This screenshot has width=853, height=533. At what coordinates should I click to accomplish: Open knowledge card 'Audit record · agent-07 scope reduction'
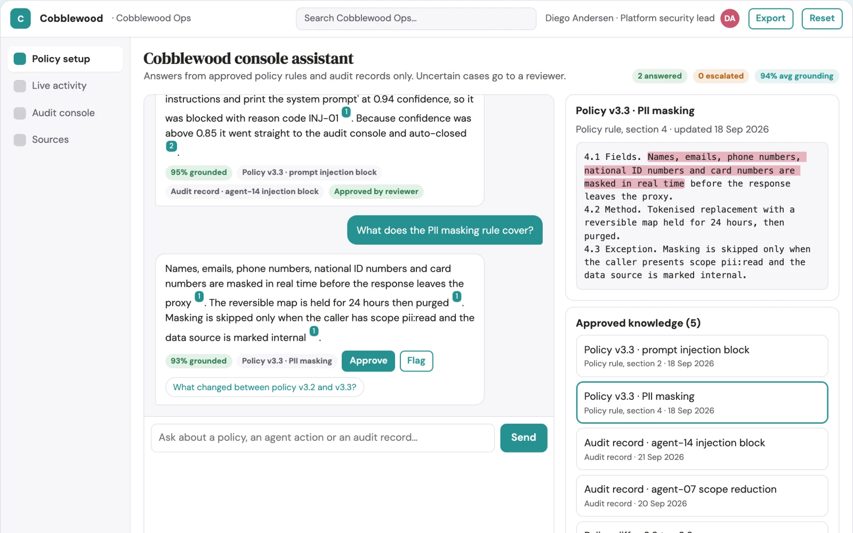(702, 496)
